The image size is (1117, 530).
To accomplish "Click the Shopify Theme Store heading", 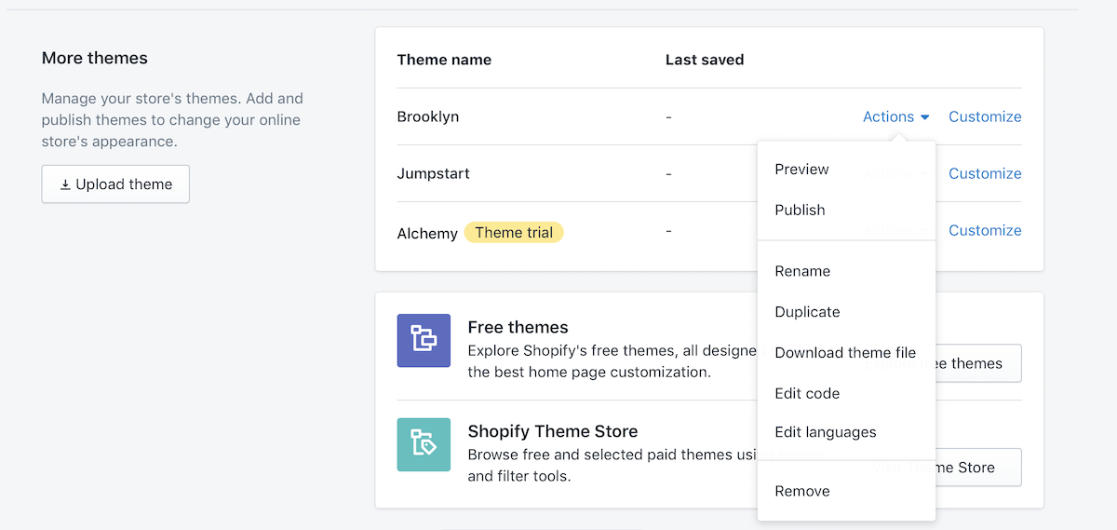I will pos(553,431).
